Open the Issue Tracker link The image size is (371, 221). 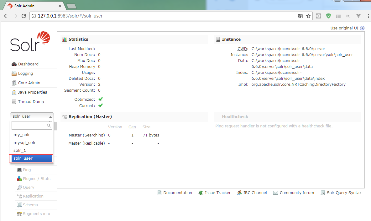[x=218, y=193]
